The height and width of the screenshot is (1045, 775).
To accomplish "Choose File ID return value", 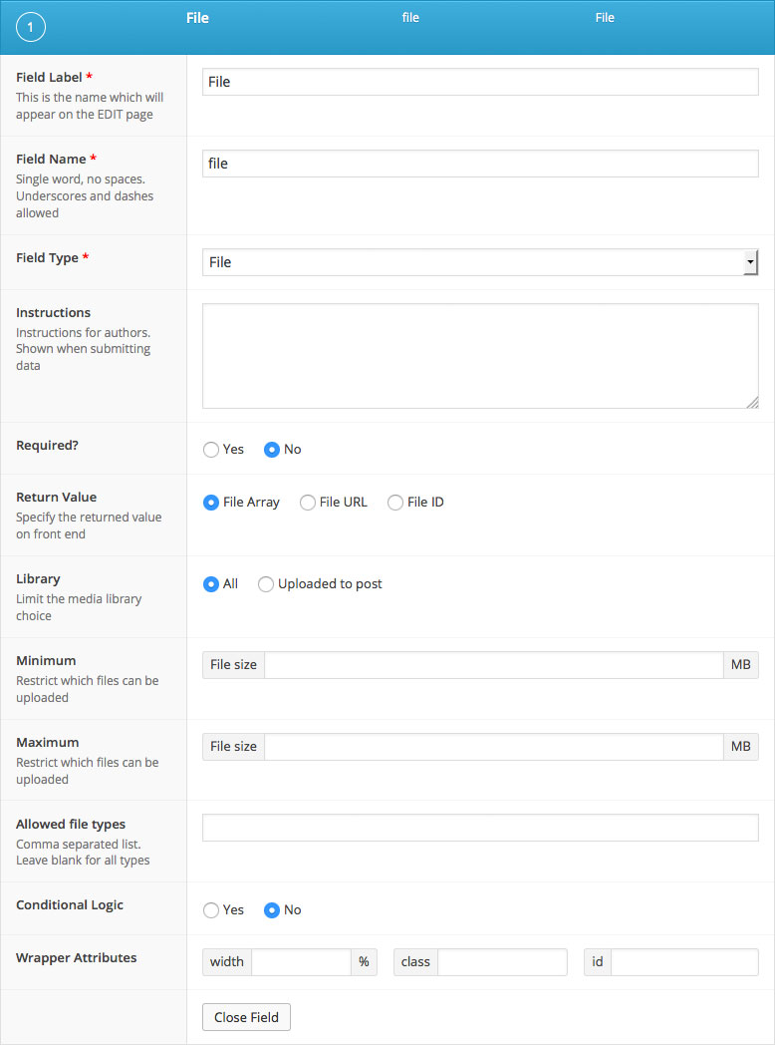I will click(395, 503).
